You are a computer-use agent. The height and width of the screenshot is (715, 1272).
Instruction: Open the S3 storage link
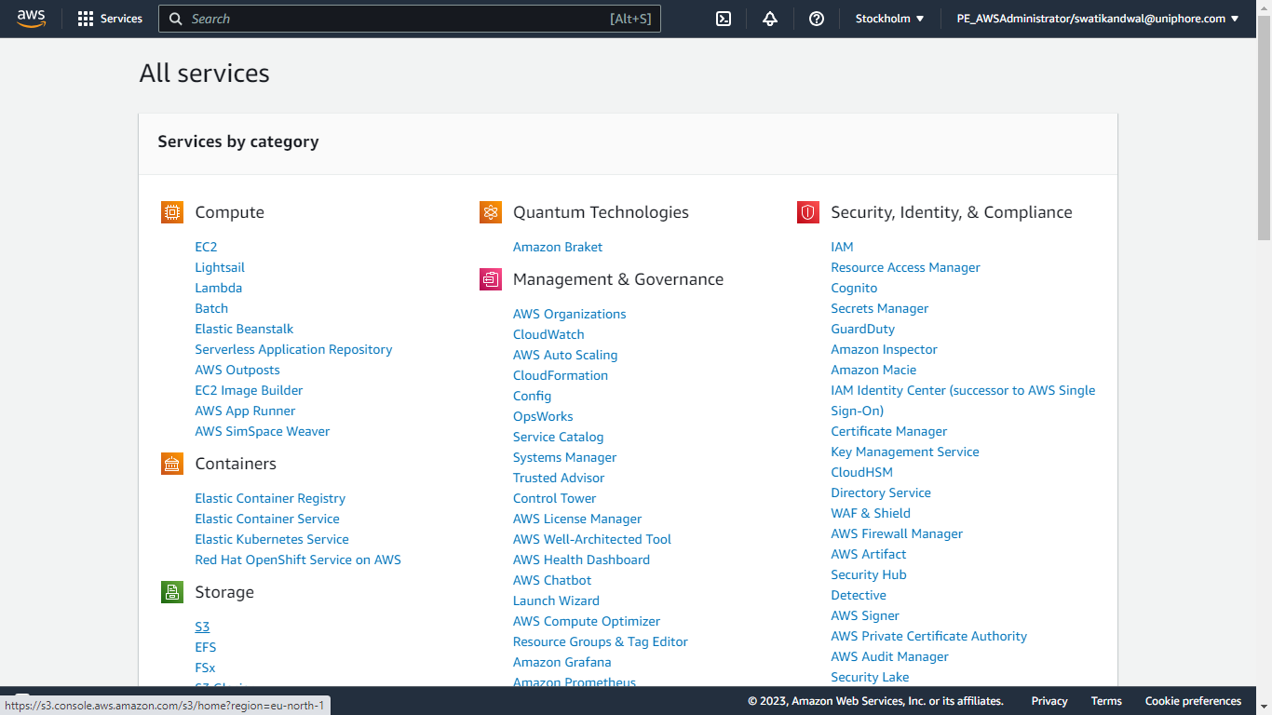coord(202,627)
